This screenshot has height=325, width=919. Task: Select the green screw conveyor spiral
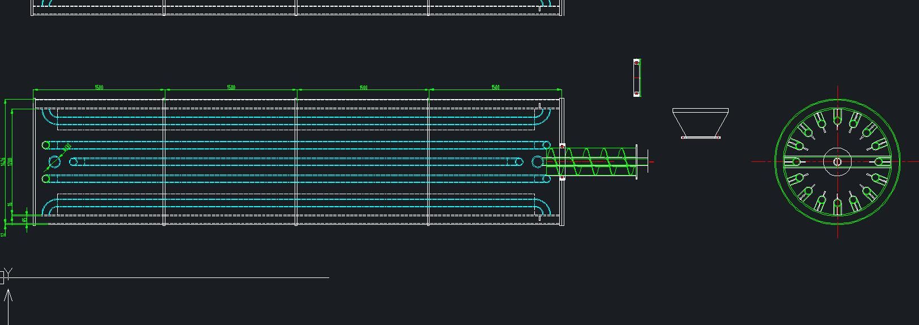(592, 162)
